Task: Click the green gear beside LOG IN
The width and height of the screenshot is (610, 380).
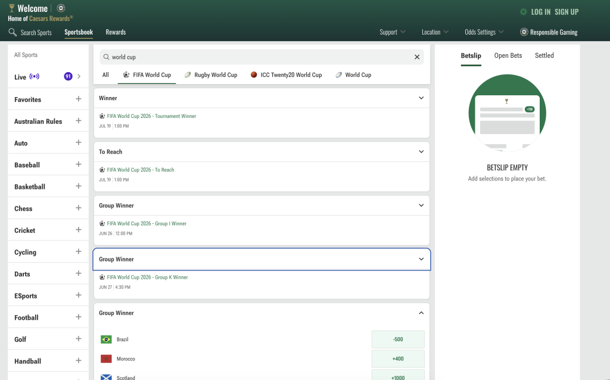Action: tap(524, 12)
